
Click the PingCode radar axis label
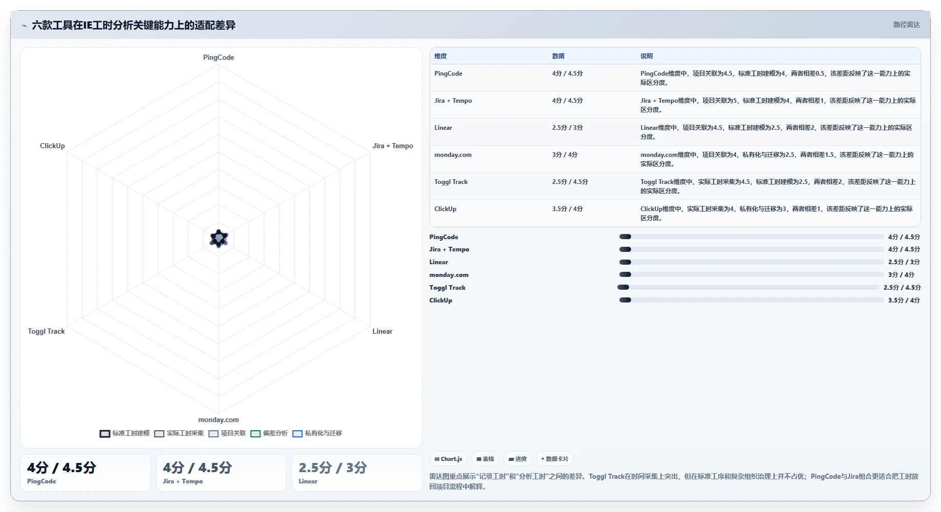218,57
